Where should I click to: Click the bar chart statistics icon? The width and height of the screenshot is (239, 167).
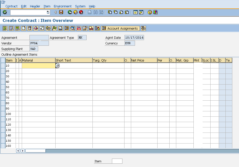click(x=97, y=28)
